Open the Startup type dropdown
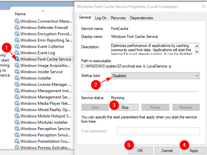The image size is (207, 155). (x=155, y=76)
